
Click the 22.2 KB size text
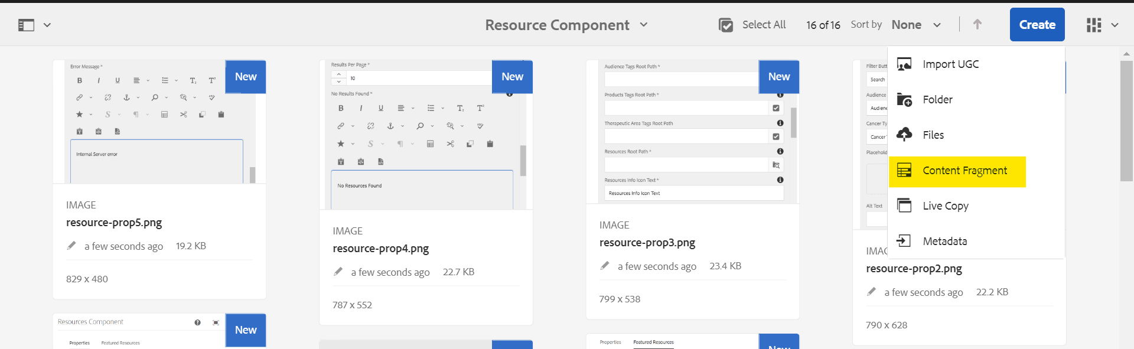click(992, 292)
